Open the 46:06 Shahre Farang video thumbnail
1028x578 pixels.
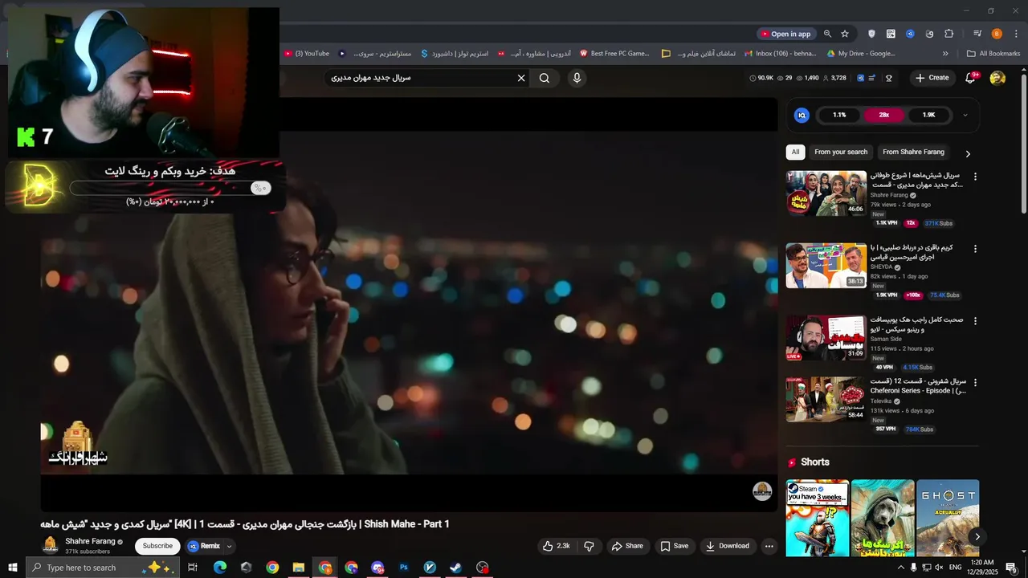(x=826, y=193)
